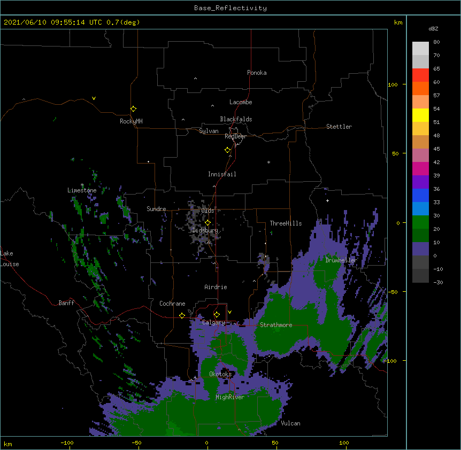Click the Lake Louise label
Viewport: 461px width, 450px height.
pos(10,259)
